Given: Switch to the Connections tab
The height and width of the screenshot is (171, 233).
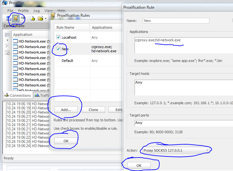Looking at the screenshot, I should pos(18,96).
